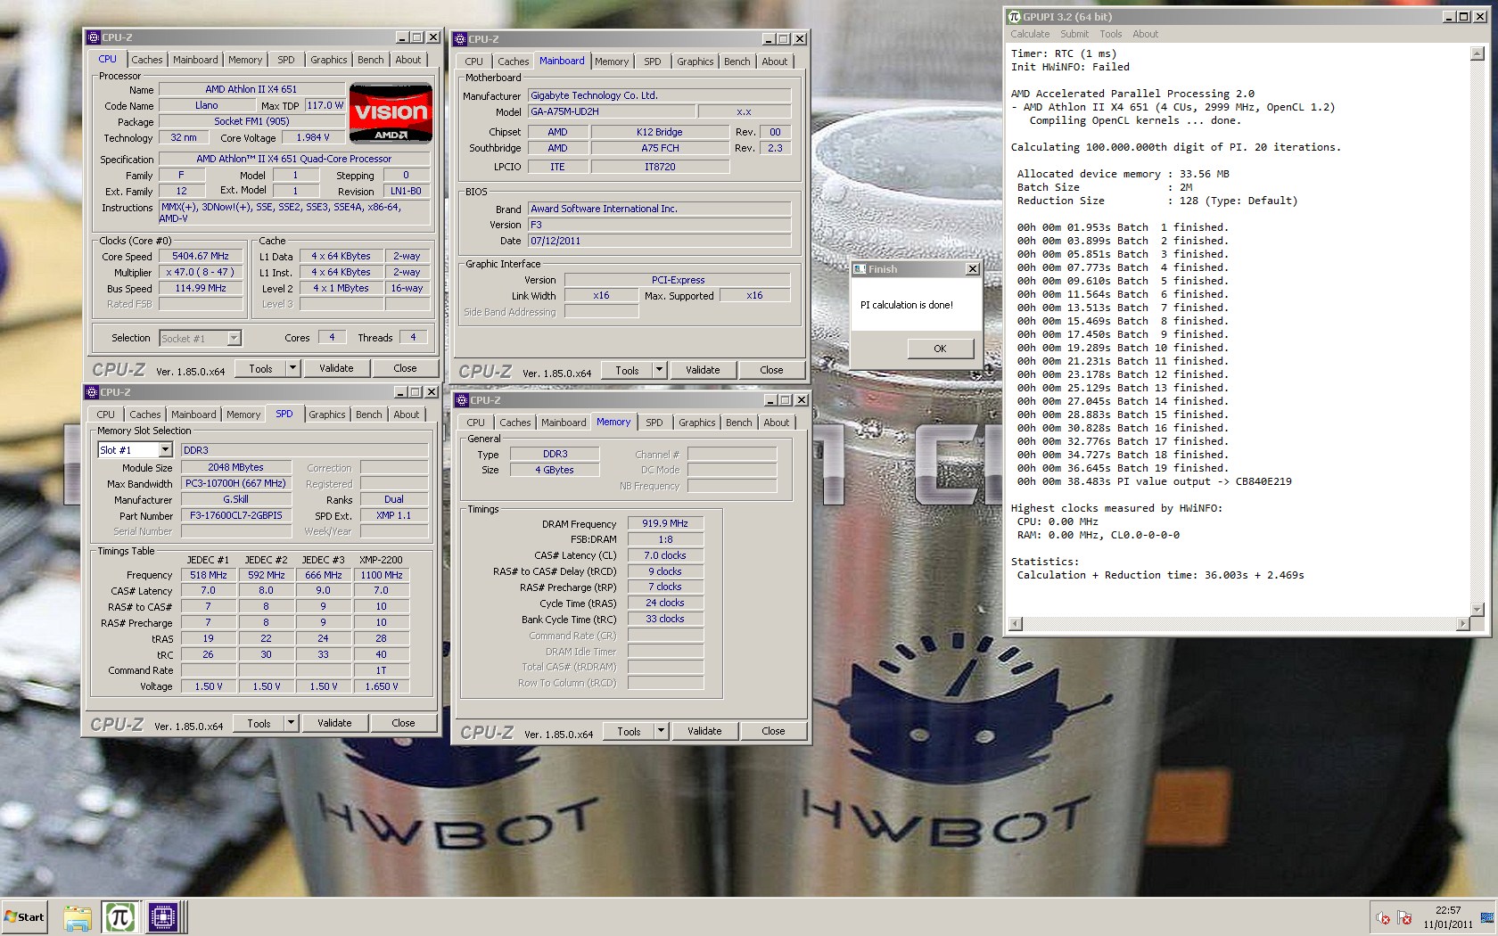Image resolution: width=1498 pixels, height=936 pixels.
Task: Click the volume tray icon
Action: [1383, 917]
